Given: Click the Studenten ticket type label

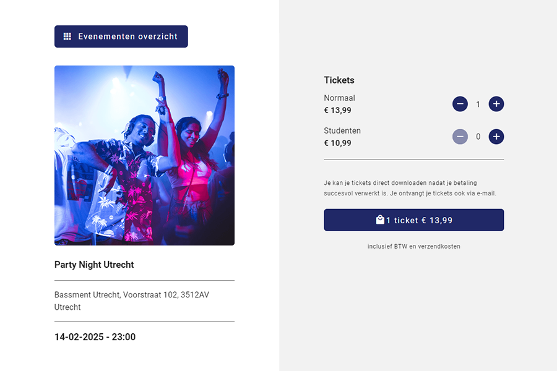Looking at the screenshot, I should [x=342, y=130].
